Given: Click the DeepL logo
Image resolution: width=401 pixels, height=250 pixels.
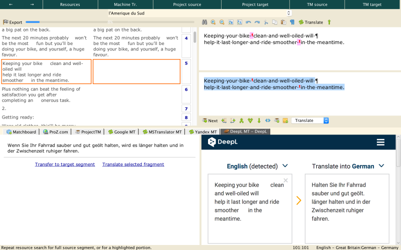Looking at the screenshot, I should 223,142.
